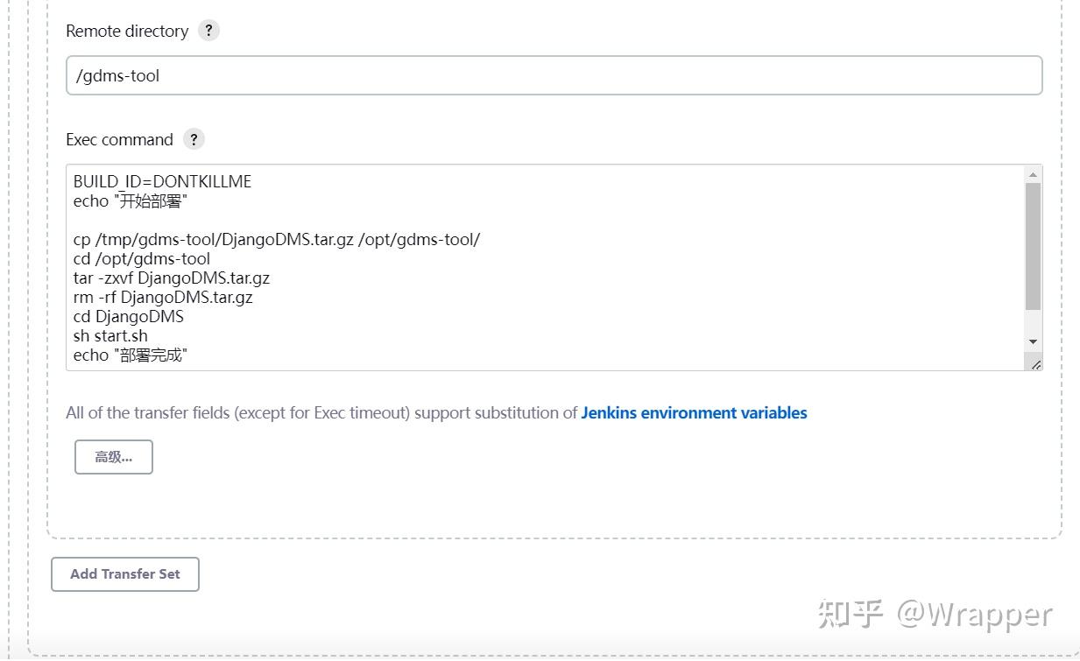Click the cp /tmp/gdms-tool command line

coord(277,240)
